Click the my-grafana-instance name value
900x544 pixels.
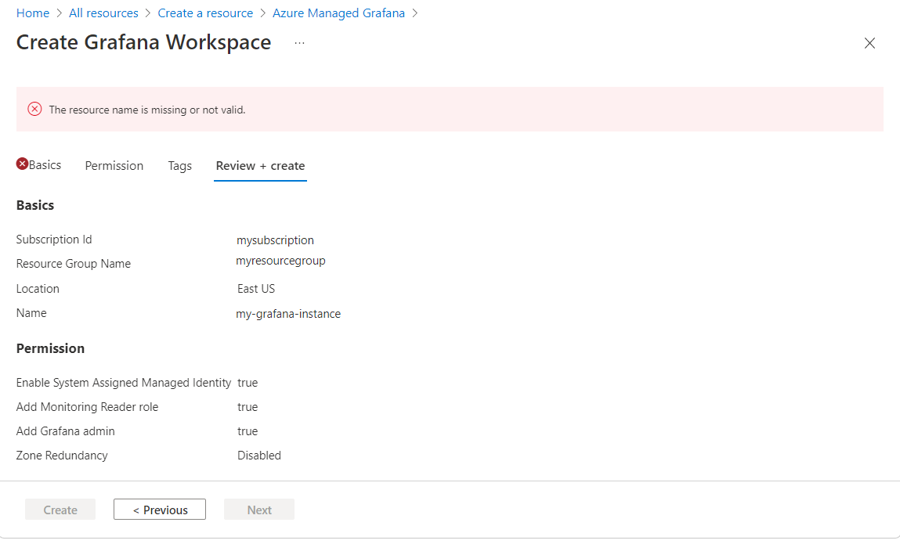tap(288, 313)
